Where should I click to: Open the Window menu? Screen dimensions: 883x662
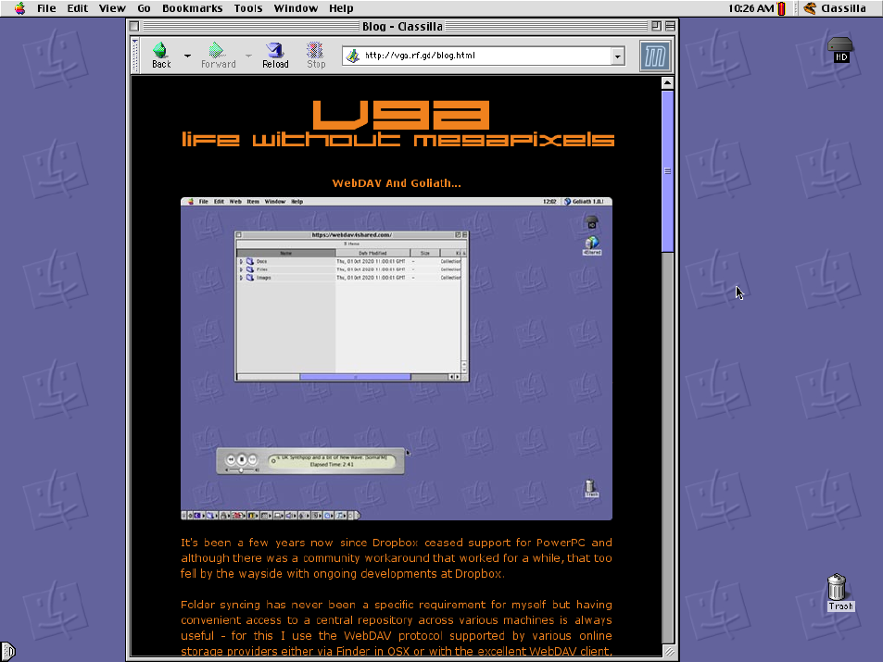296,8
